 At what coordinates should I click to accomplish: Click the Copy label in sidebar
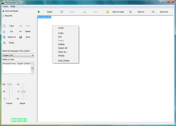(12, 26)
